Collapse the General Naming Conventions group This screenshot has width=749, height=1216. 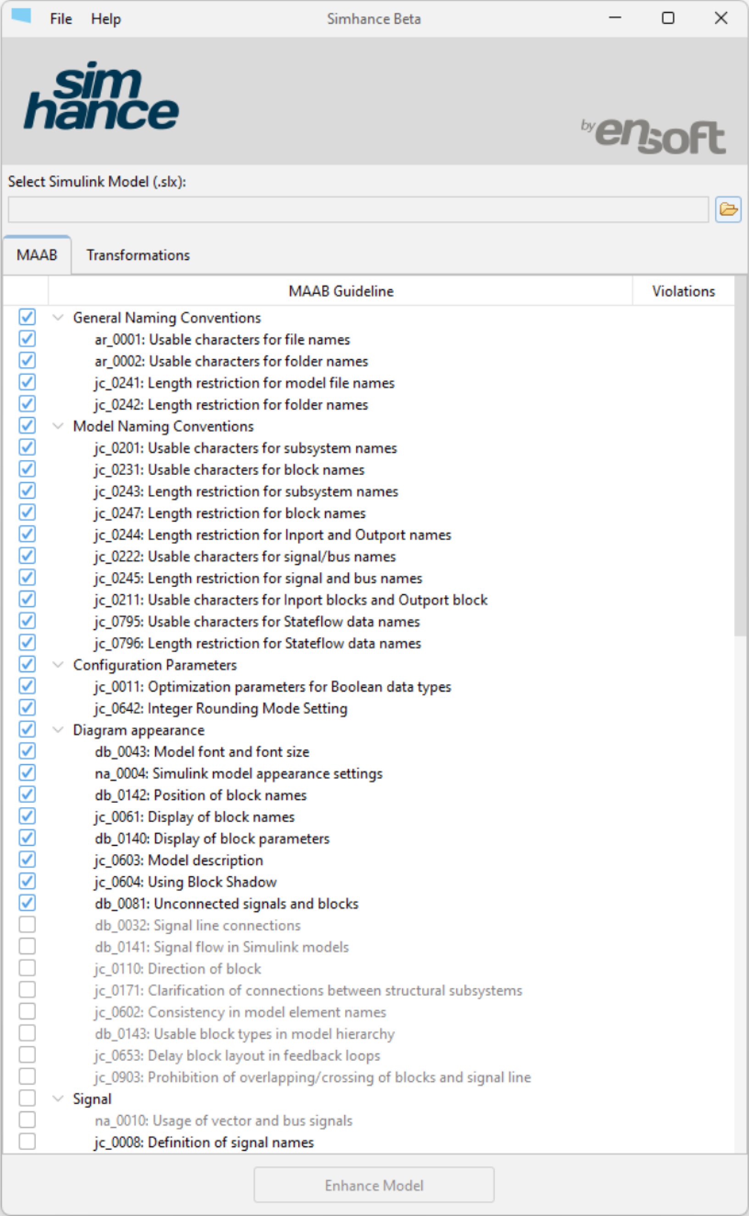58,318
